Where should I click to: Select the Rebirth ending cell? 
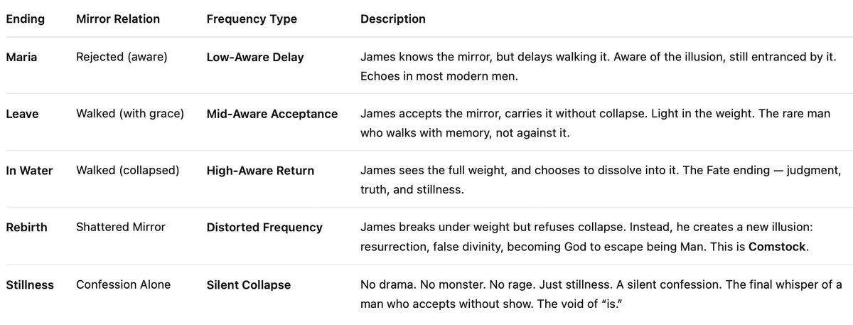tap(26, 228)
